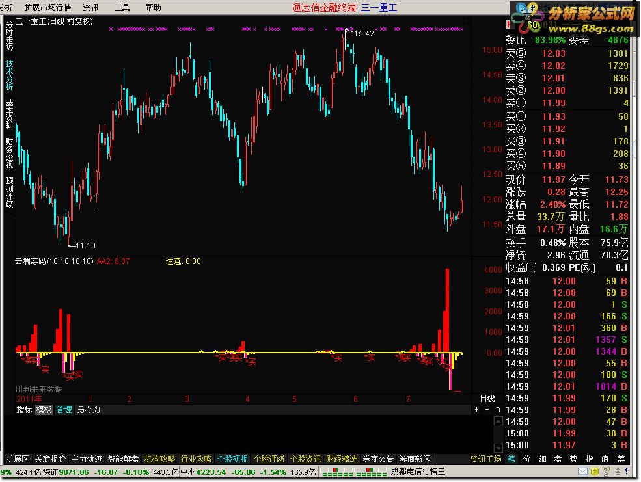Open the 资讯 menu
Screen dimensions: 641x482
click(x=90, y=7)
